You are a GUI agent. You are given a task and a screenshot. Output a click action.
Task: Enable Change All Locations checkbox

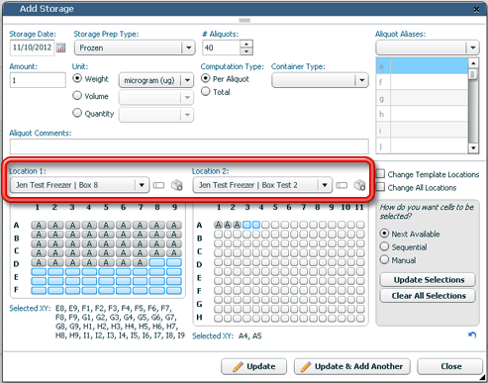(380, 187)
